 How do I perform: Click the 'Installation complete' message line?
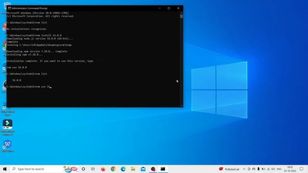[50, 61]
